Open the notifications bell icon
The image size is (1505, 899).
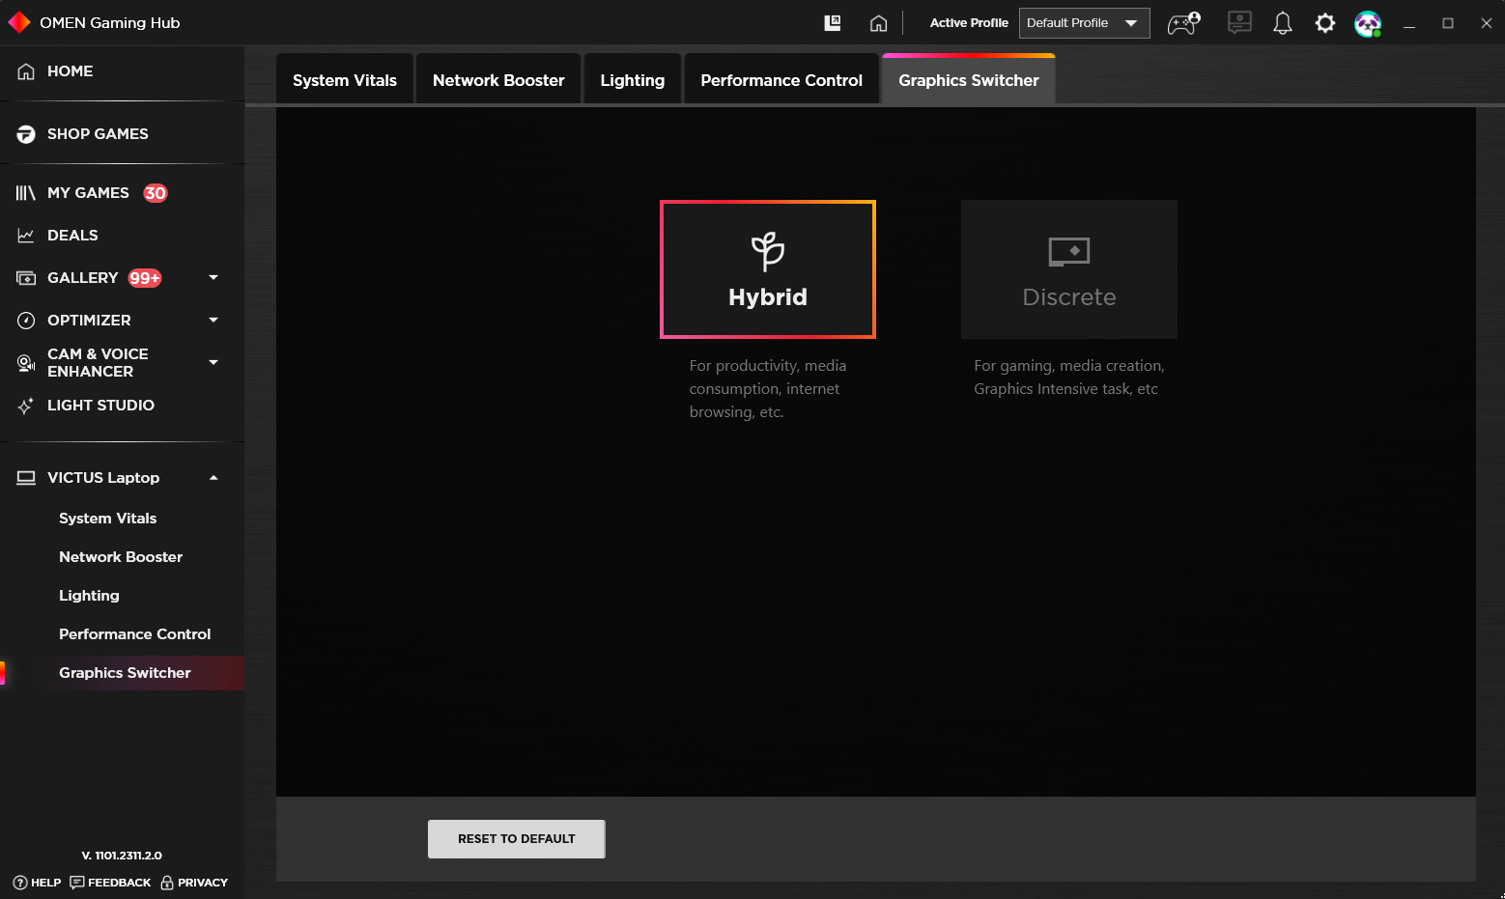click(1283, 23)
